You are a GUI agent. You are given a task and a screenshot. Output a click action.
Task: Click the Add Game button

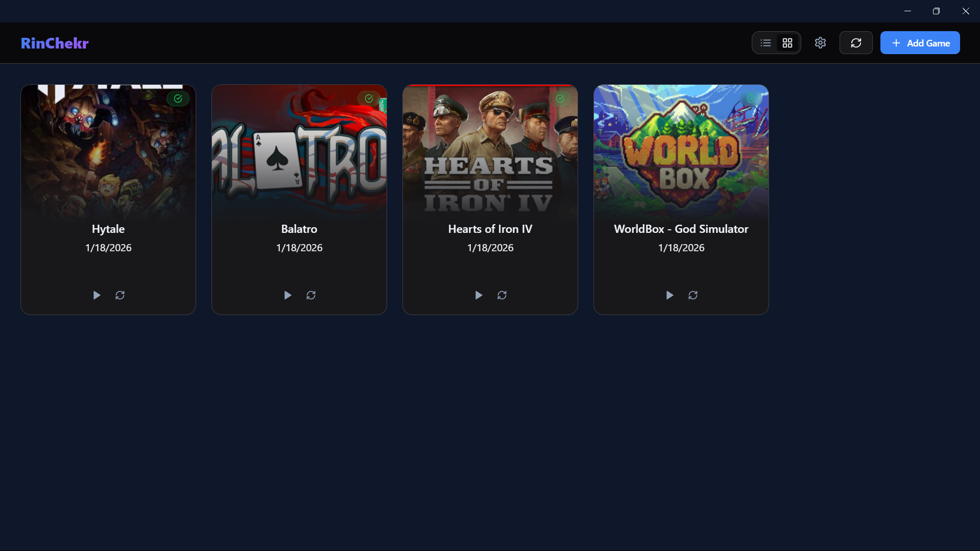point(920,43)
